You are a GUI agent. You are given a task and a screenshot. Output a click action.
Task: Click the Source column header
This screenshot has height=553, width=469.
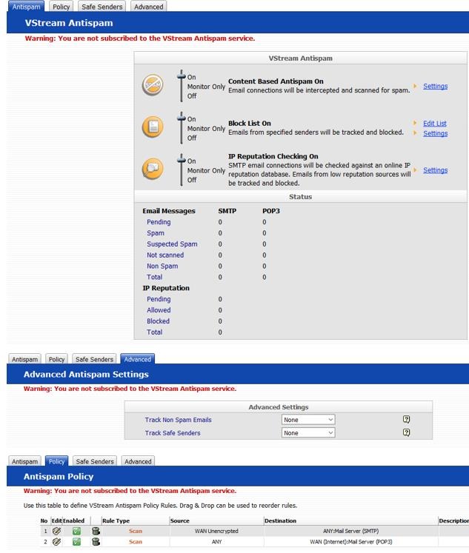[x=179, y=520]
